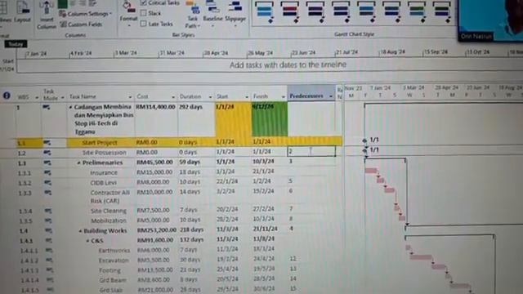Click the Start Project milestone diamond in Gantt chart

pyautogui.click(x=364, y=140)
